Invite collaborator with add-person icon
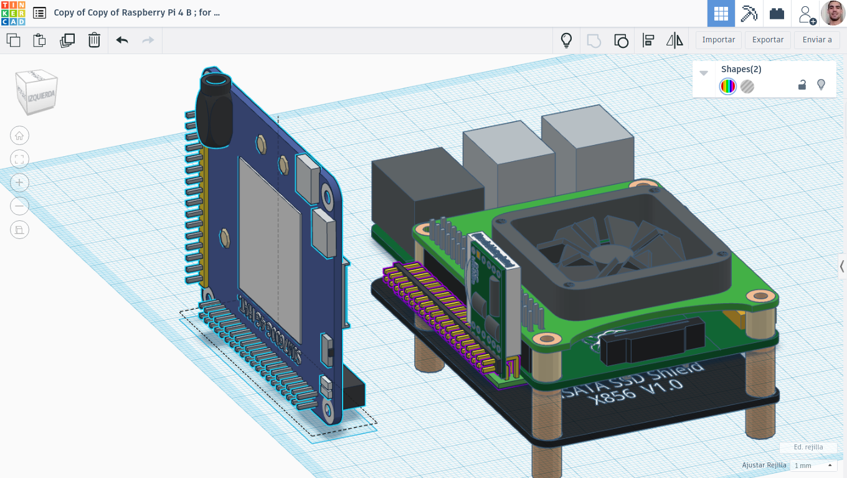 (x=807, y=14)
